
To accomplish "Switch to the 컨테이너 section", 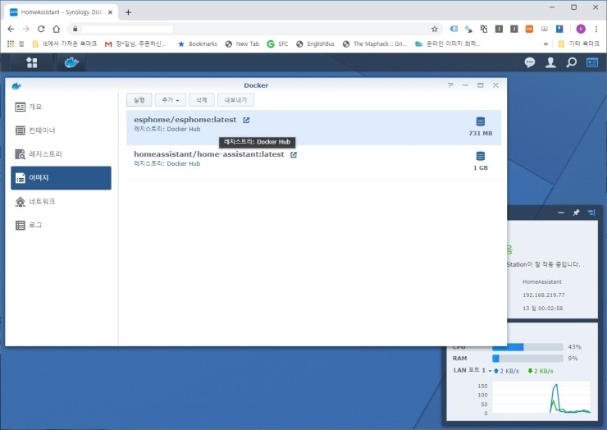I will point(61,130).
